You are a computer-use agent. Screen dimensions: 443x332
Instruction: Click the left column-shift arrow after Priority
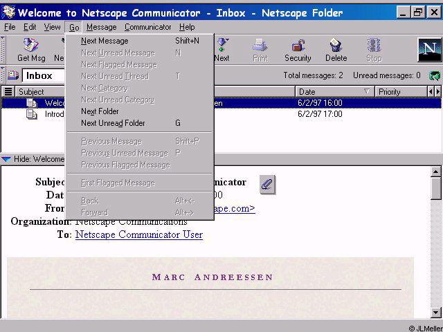click(431, 91)
